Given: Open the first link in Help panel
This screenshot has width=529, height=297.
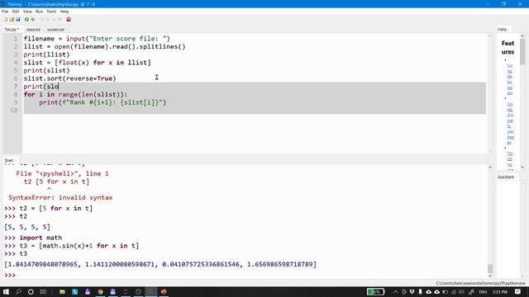Looking at the screenshot, I should [x=510, y=79].
